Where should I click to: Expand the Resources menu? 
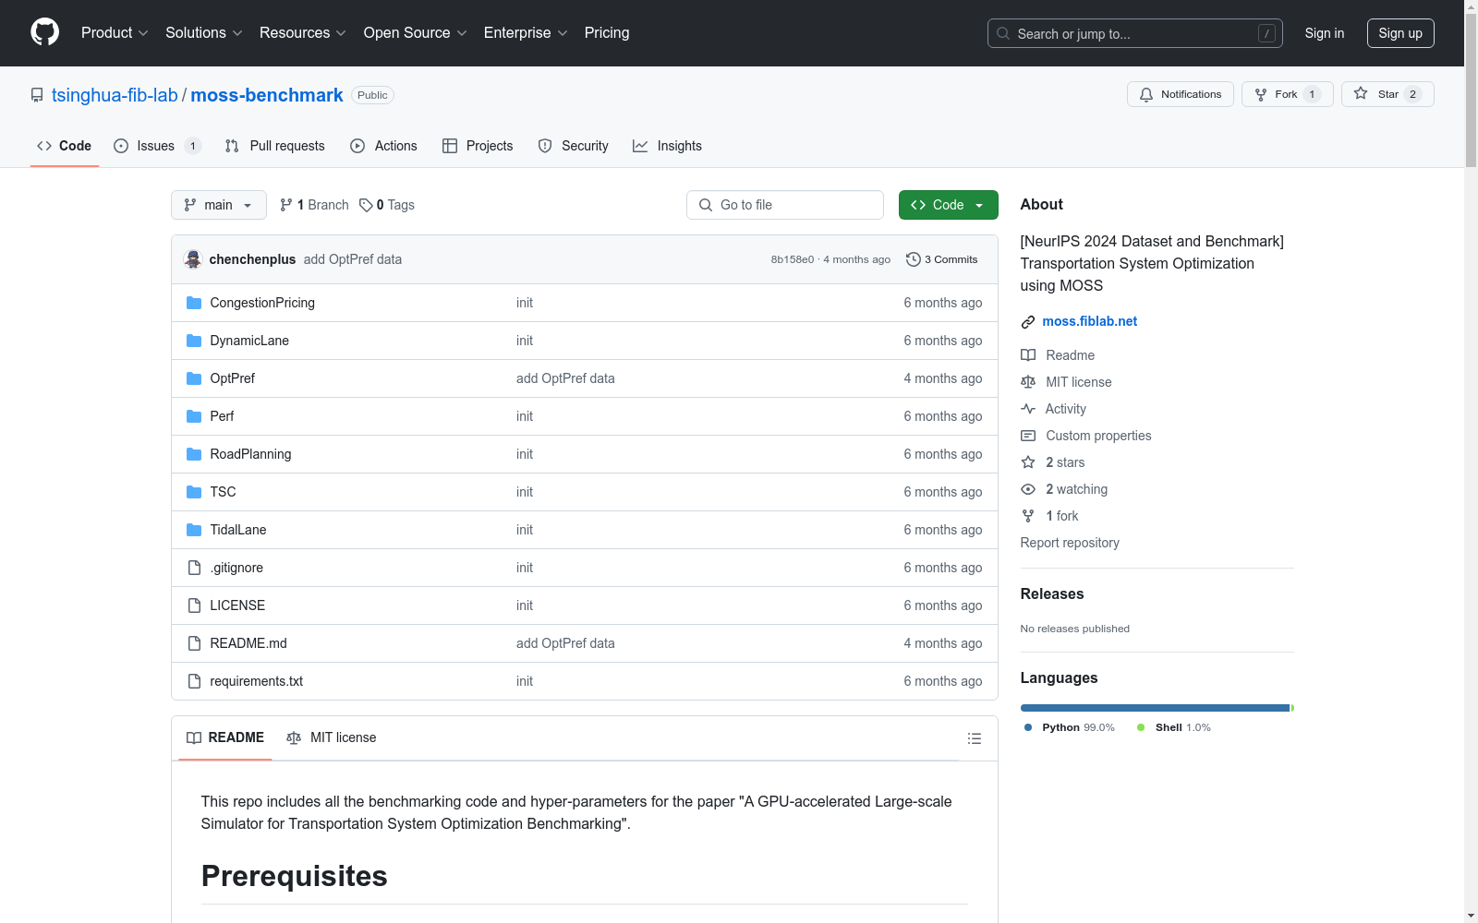coord(303,33)
